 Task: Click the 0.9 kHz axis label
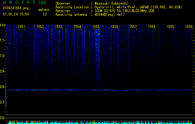pos(2,71)
